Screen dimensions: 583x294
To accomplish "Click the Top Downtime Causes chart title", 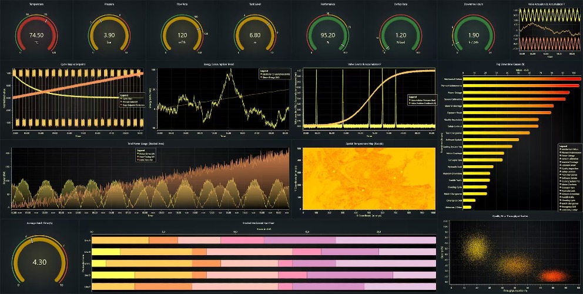I will pyautogui.click(x=510, y=64).
